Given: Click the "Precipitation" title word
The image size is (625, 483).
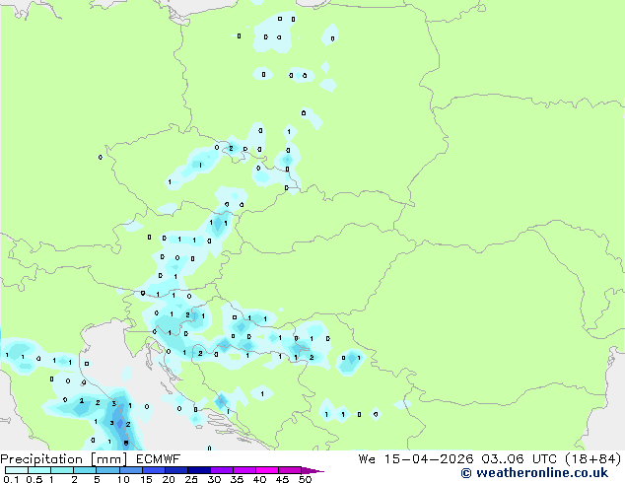Looking at the screenshot, I should (x=41, y=459).
